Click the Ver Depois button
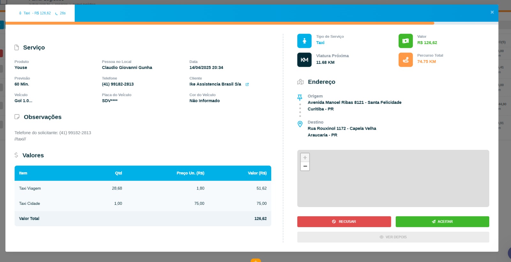This screenshot has width=511, height=262. click(393, 237)
